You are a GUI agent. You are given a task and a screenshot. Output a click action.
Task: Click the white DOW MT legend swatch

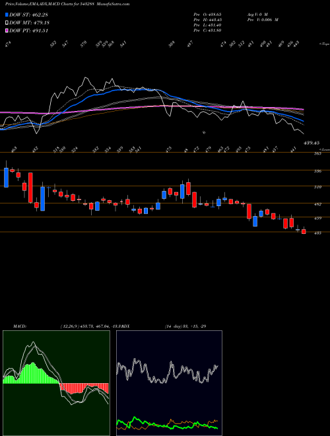(x=7, y=22)
